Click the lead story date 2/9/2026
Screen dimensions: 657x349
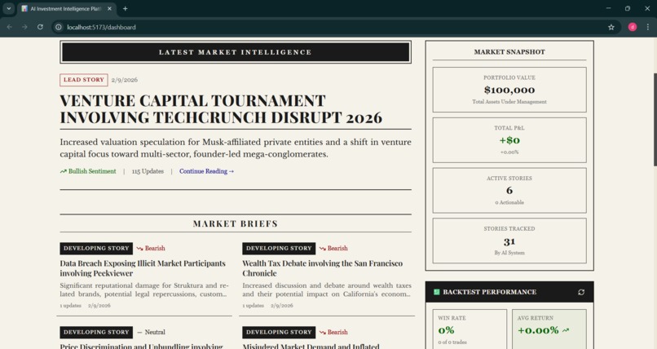pos(125,80)
